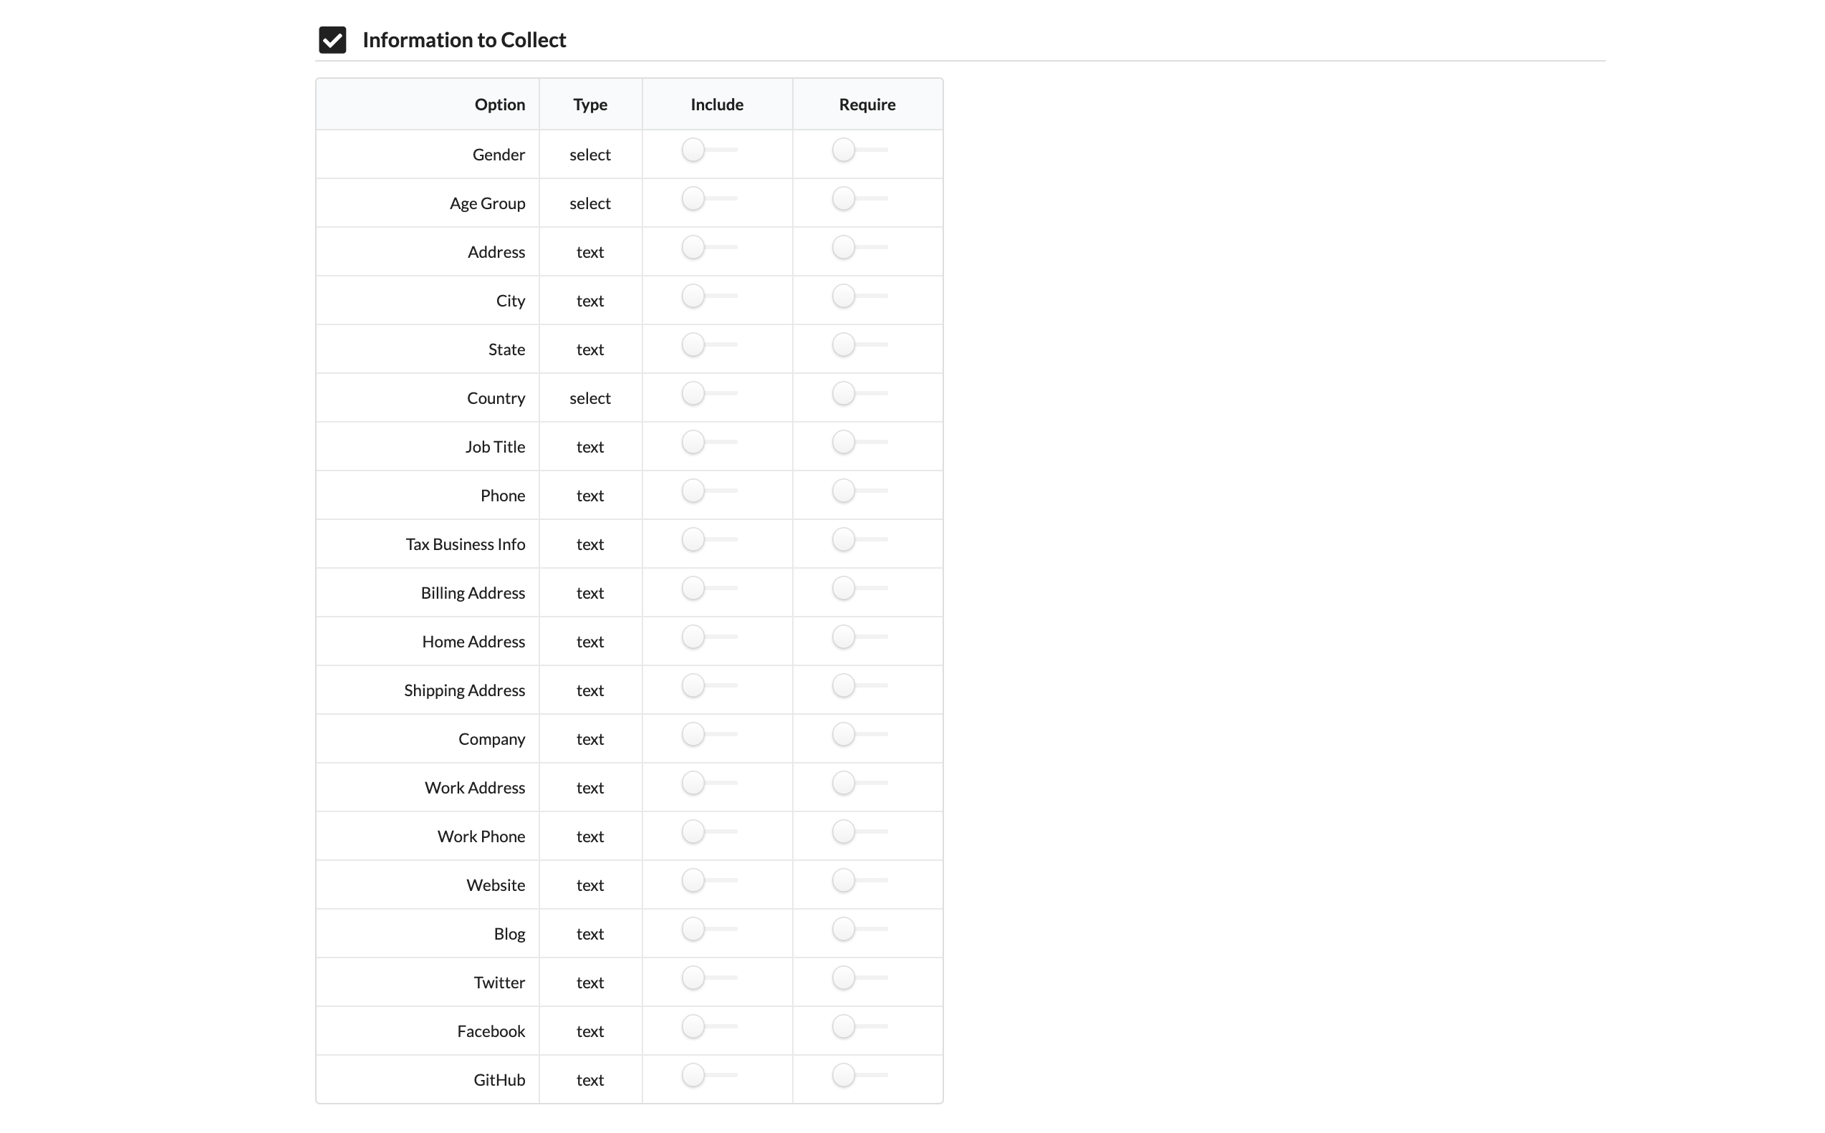Turn on Require for Job Title
The width and height of the screenshot is (1825, 1133).
click(x=860, y=442)
